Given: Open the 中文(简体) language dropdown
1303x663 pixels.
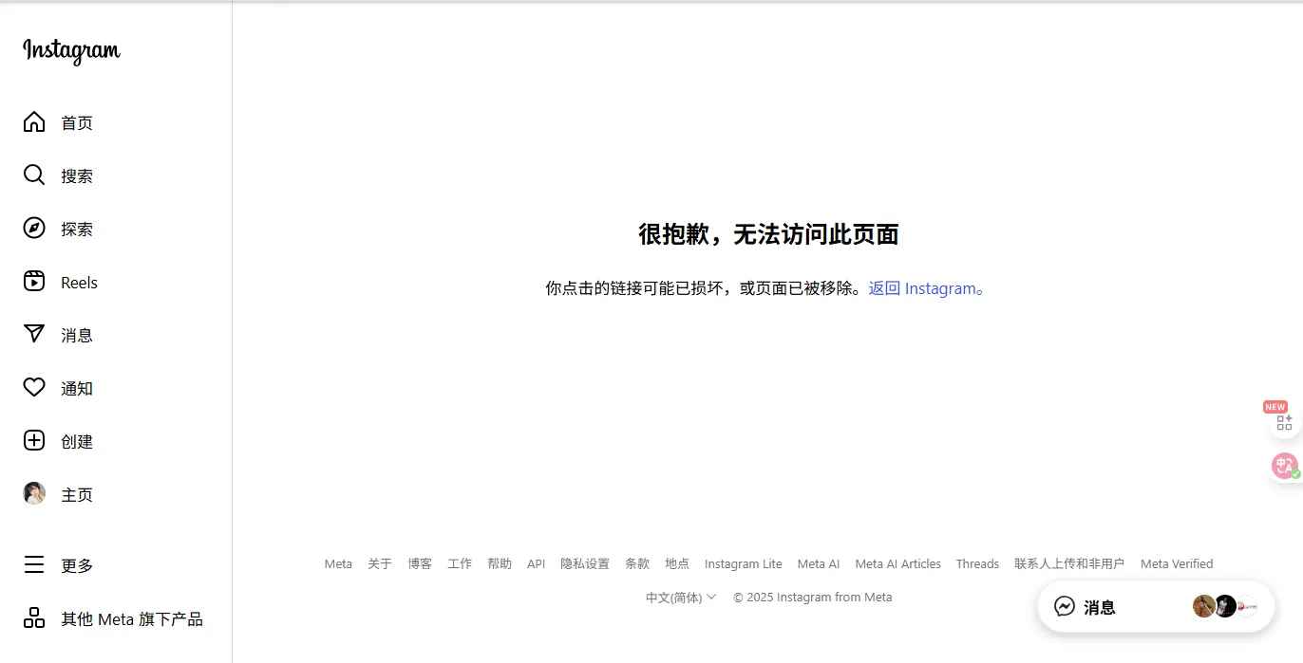Looking at the screenshot, I should [x=681, y=598].
